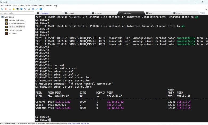208x125 pixels.
Task: Open the Tunneling toolbar icon
Action: point(29,9)
